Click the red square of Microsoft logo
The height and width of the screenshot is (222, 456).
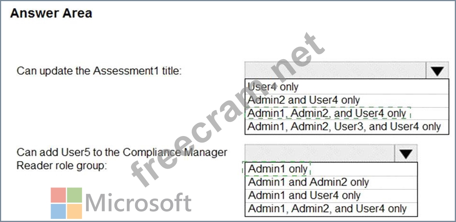(x=58, y=195)
